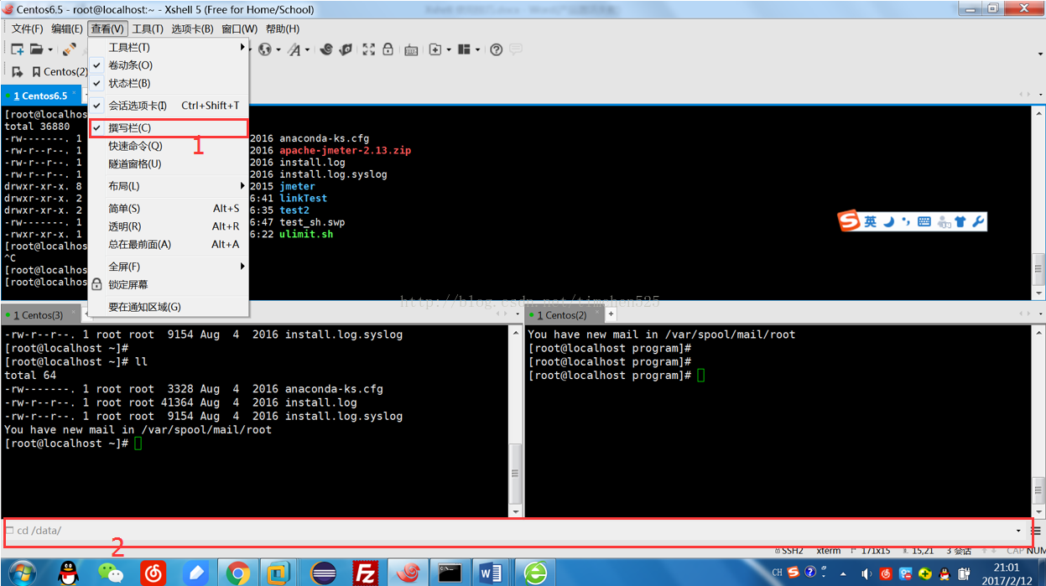
Task: Open the 帮助(H) menu
Action: point(282,29)
